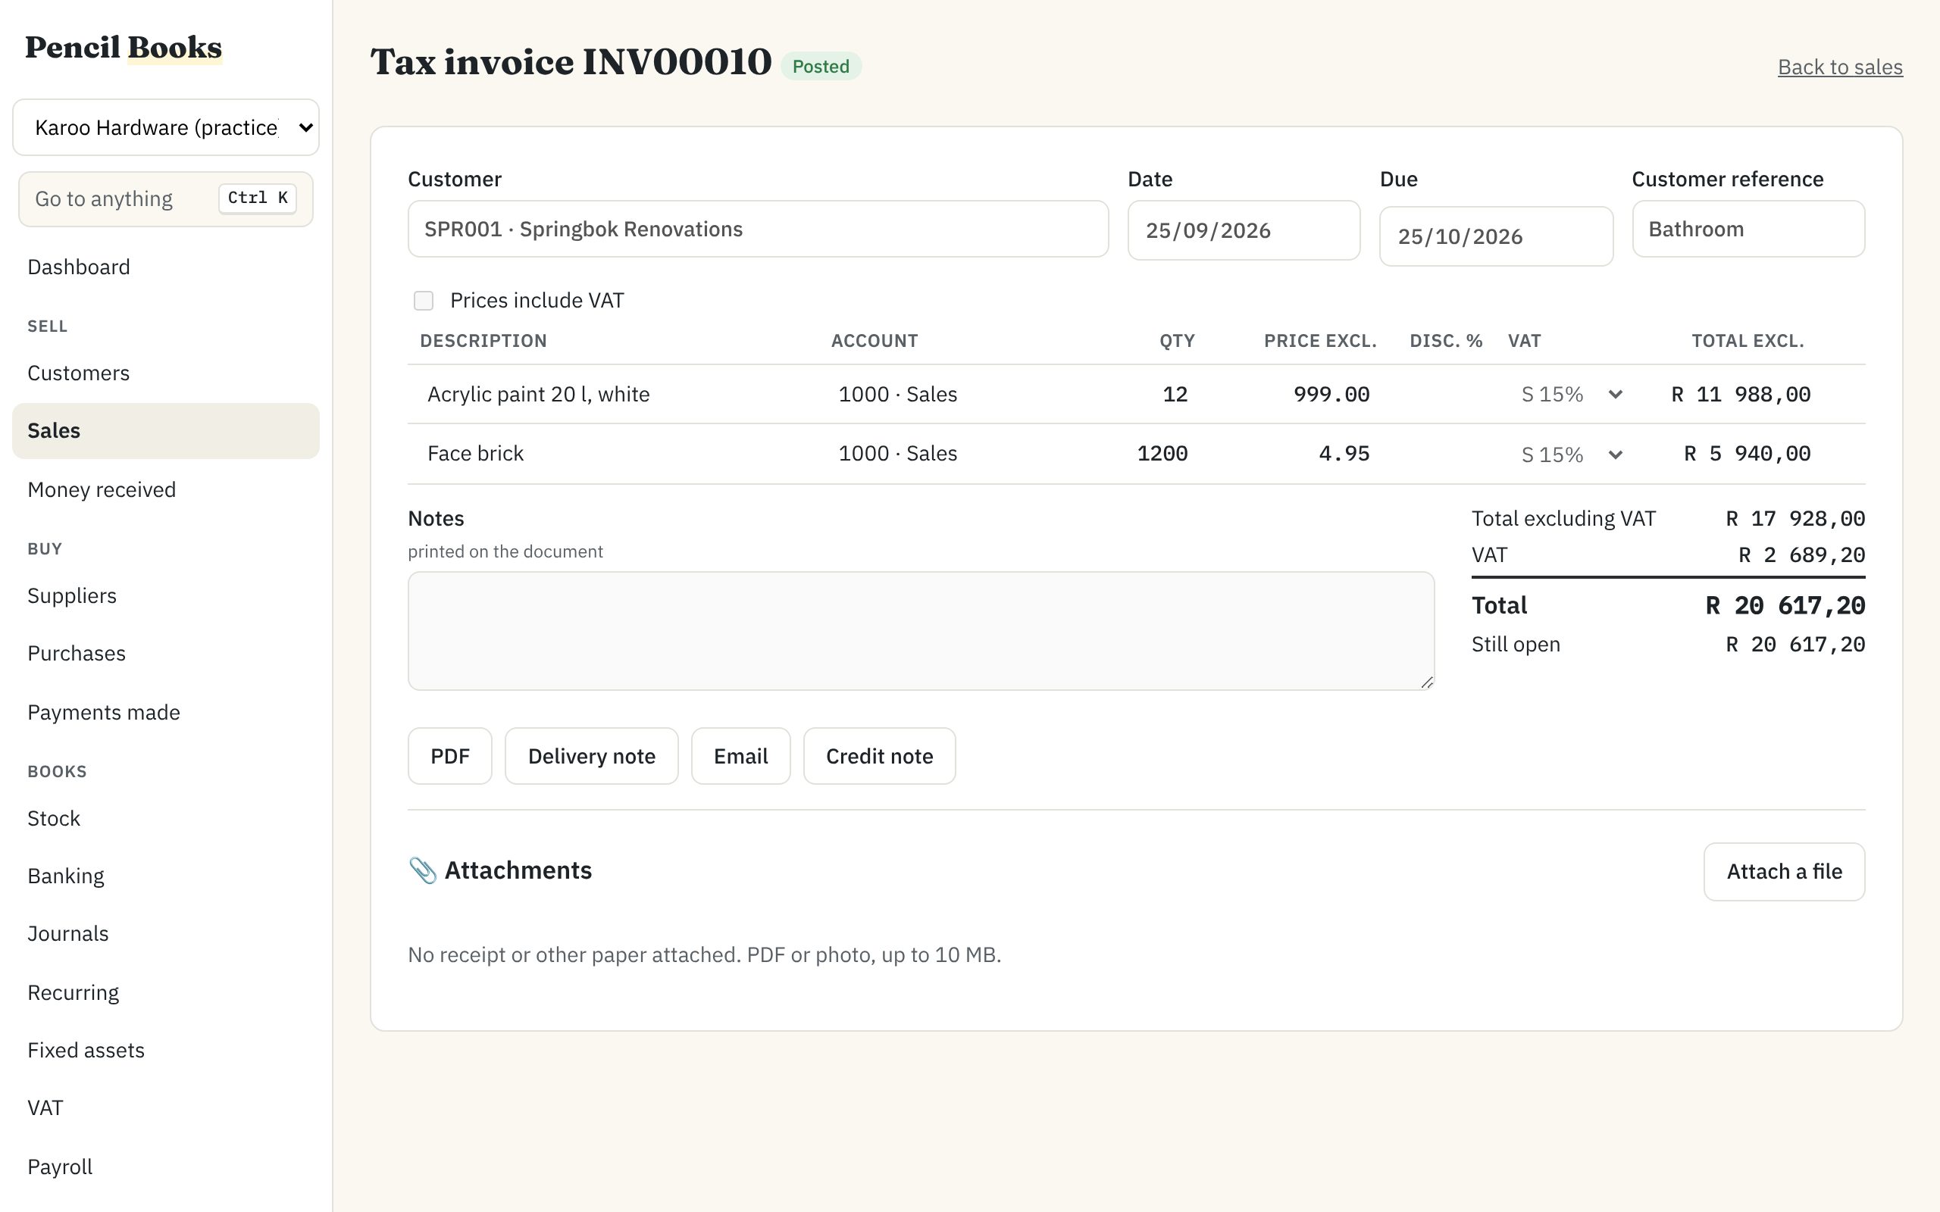Click the Face brick description cell
1940x1212 pixels.
475,454
